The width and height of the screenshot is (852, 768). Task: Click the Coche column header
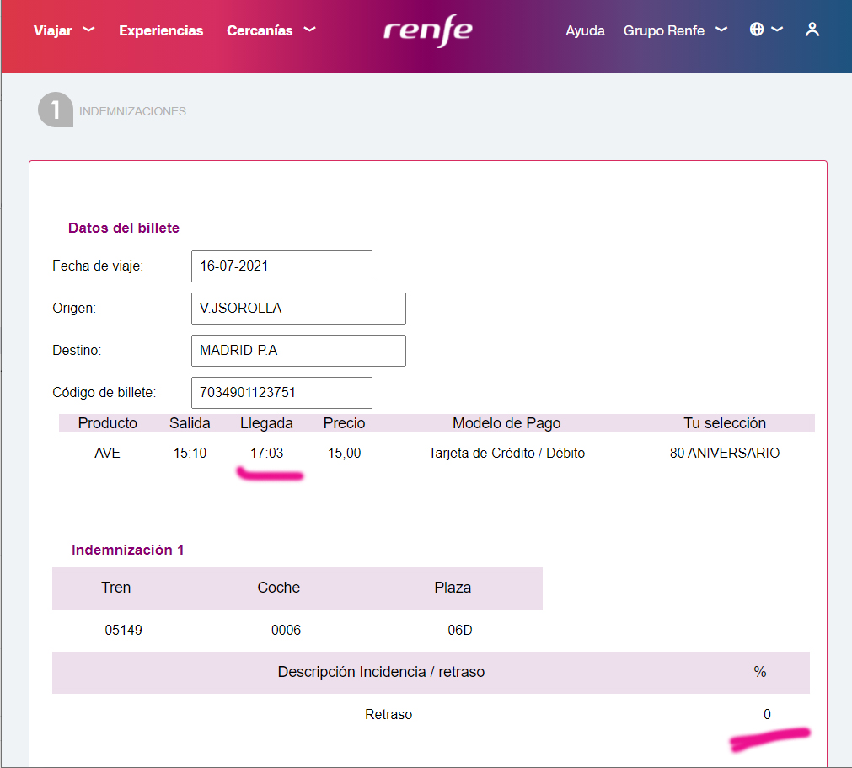pos(279,588)
